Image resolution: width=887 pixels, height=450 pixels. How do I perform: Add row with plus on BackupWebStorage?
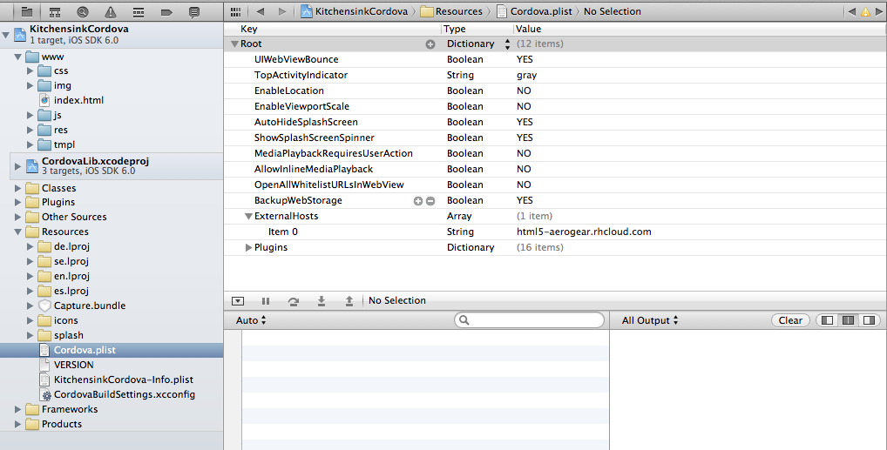click(x=418, y=201)
